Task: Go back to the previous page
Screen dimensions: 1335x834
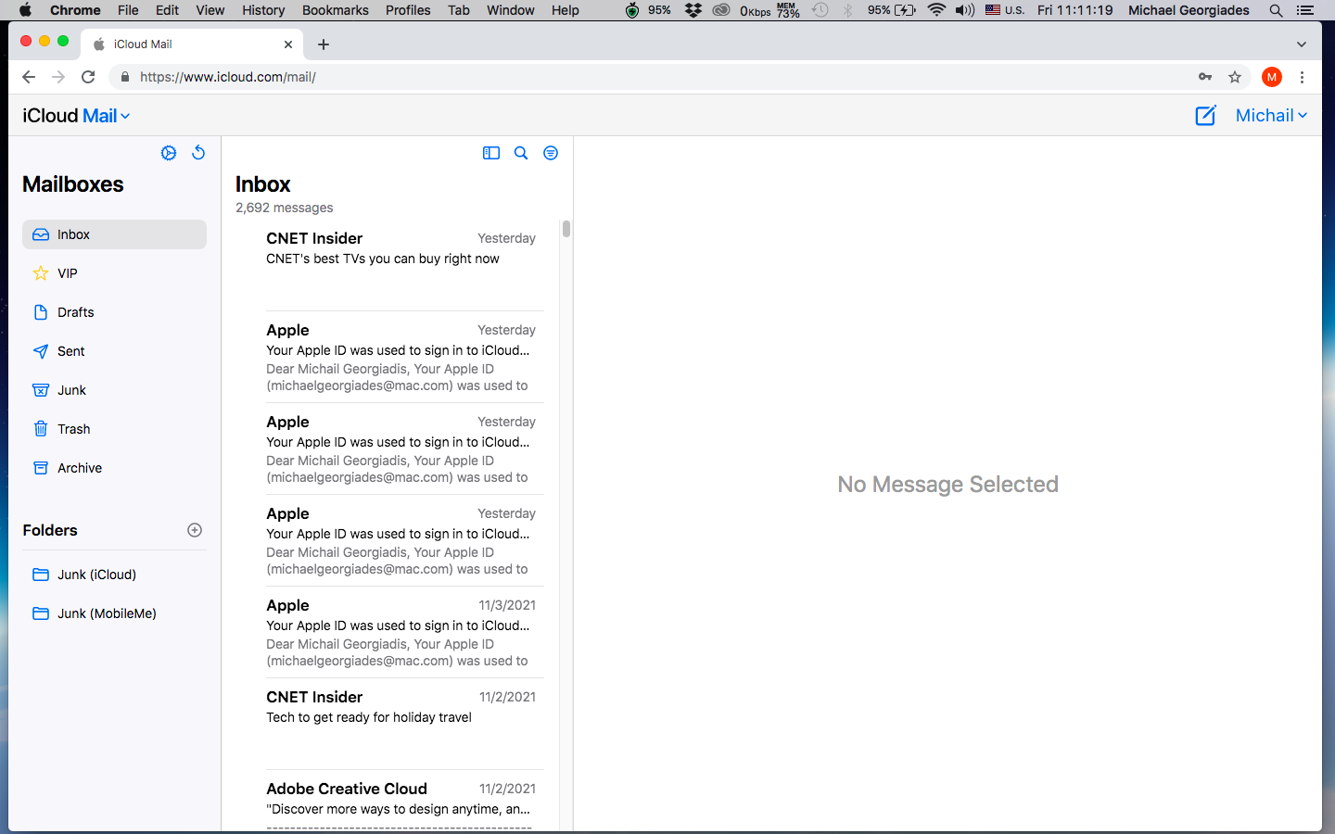Action: (x=29, y=77)
